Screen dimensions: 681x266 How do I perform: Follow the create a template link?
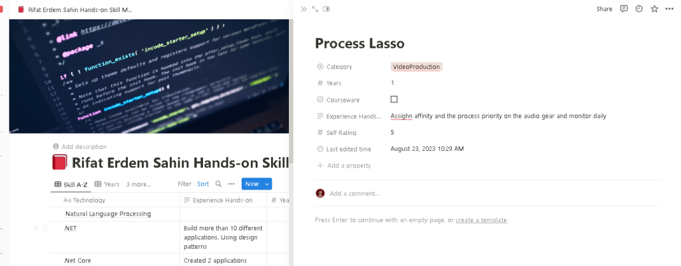tap(481, 220)
